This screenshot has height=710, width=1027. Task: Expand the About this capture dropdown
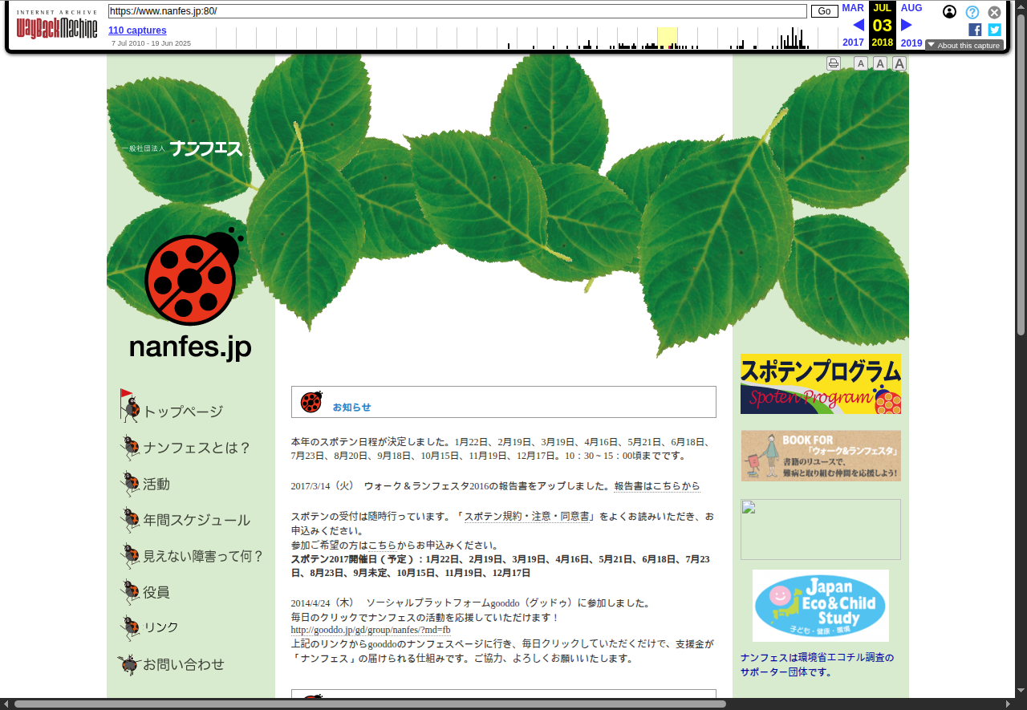pos(964,45)
